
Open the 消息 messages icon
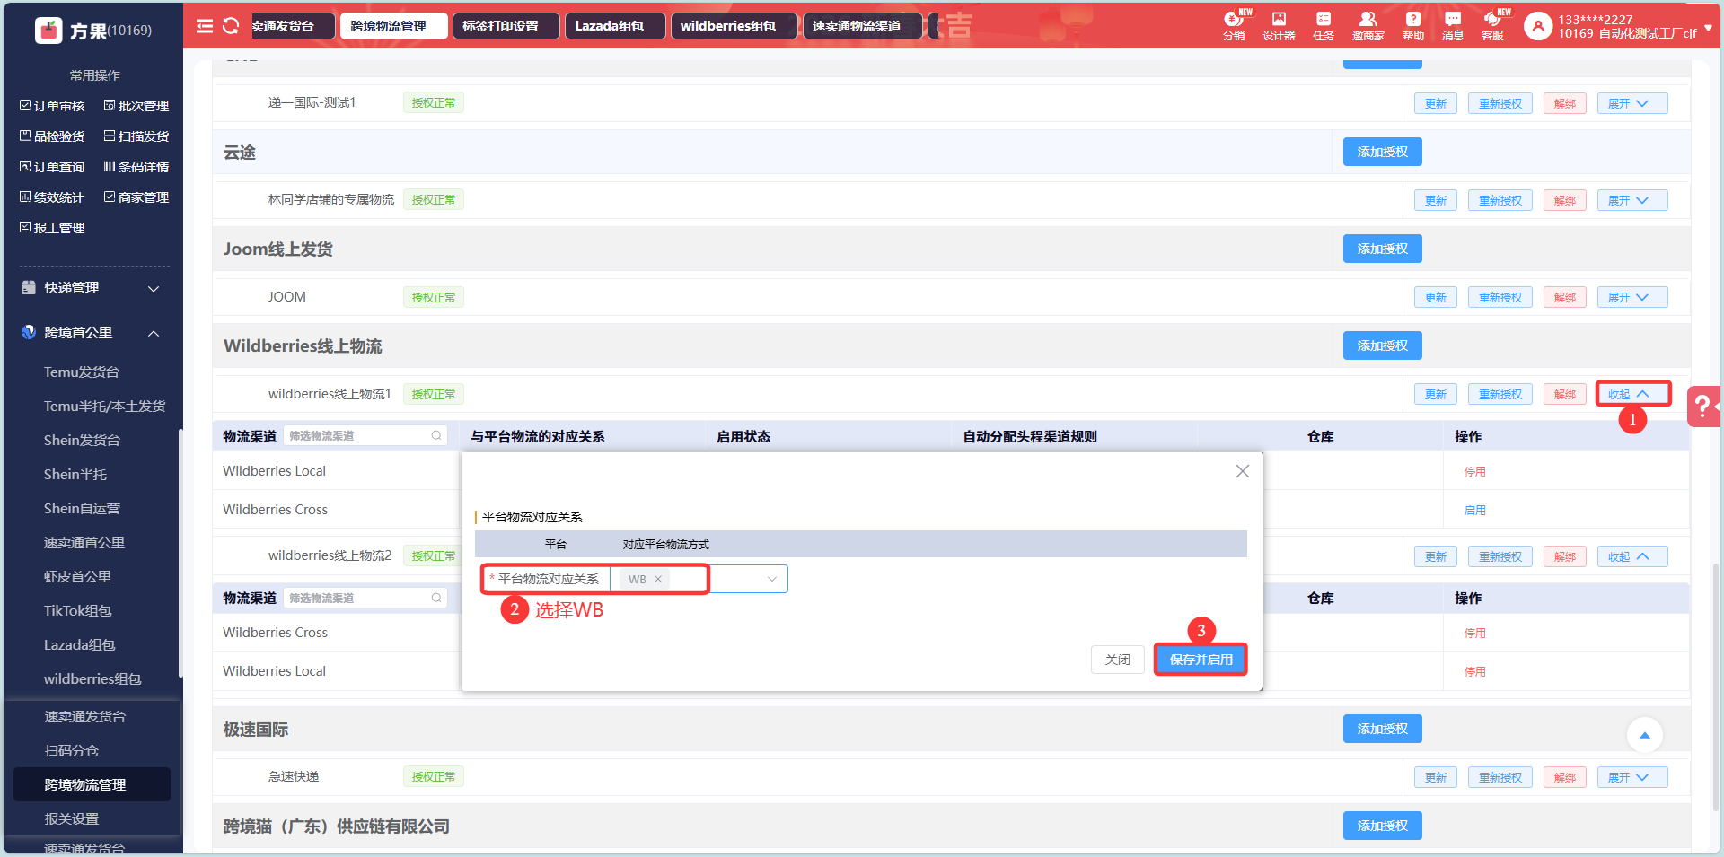click(1453, 25)
